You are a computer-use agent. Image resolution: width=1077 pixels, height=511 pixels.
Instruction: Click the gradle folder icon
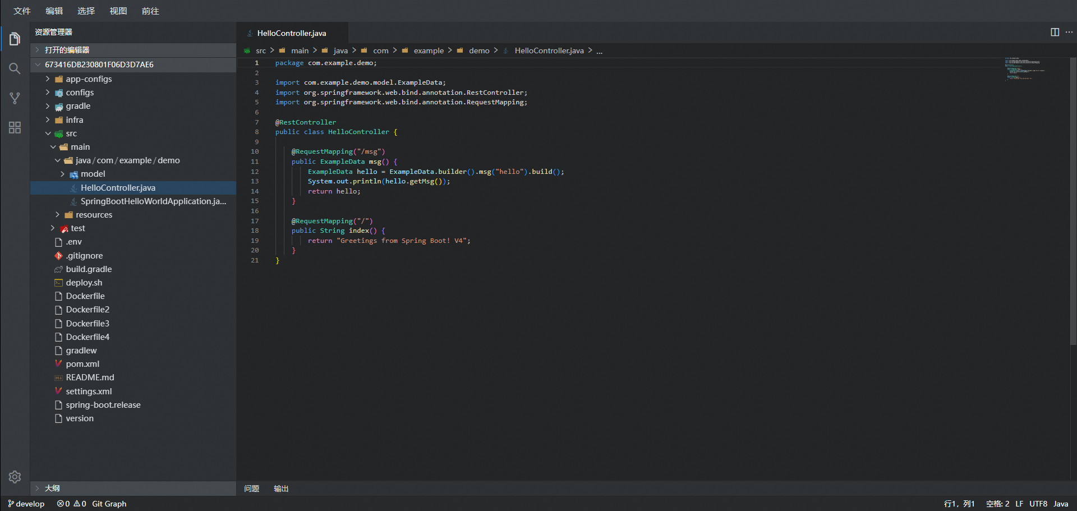(x=58, y=107)
